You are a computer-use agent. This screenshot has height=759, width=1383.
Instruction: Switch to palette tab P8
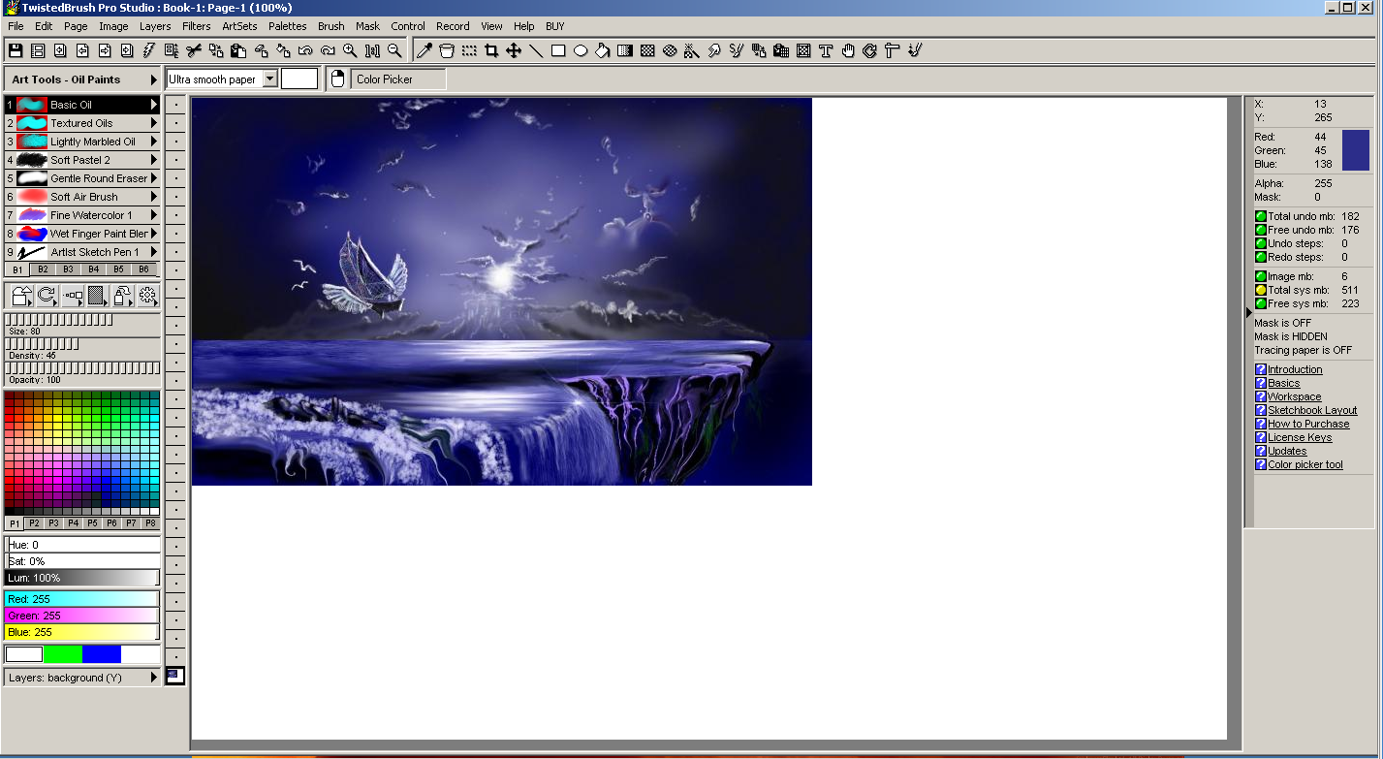pos(150,523)
